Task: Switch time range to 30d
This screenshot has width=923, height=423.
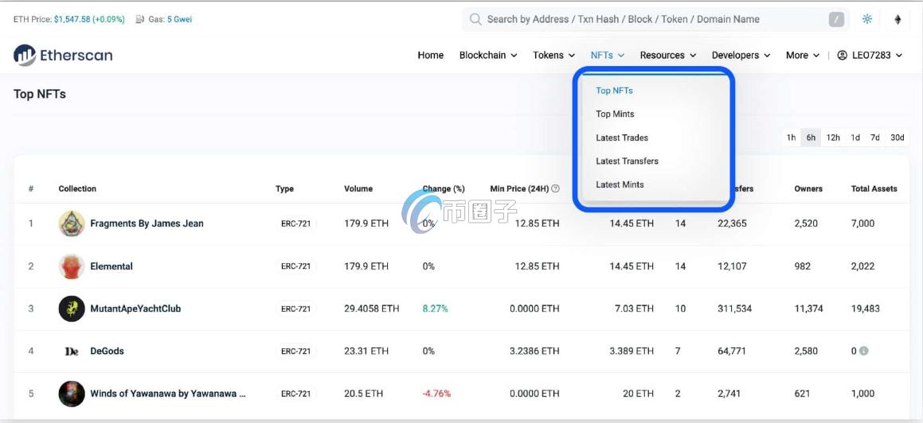Action: 897,138
